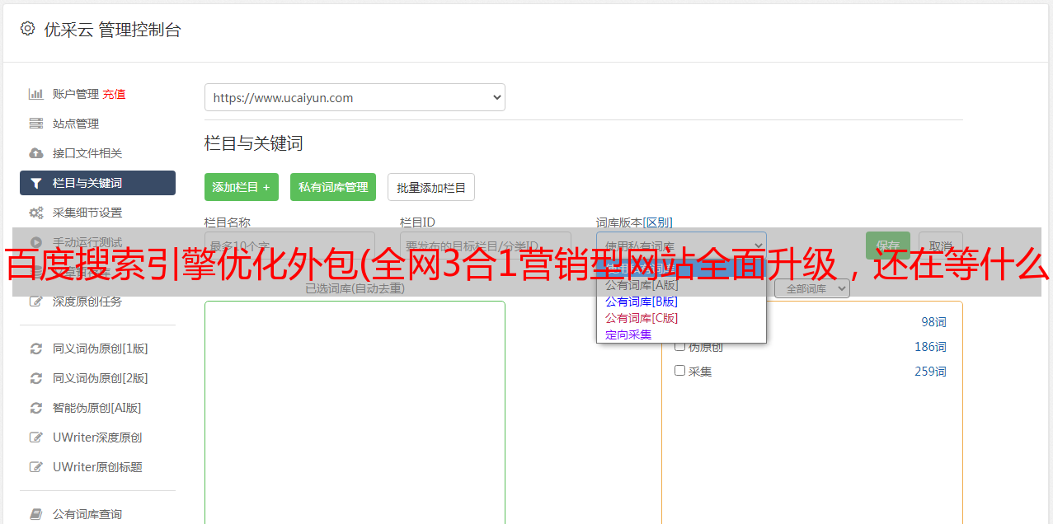Viewport: 1053px width, 524px height.
Task: Click inside the green 已选词库 list box
Action: 355,412
